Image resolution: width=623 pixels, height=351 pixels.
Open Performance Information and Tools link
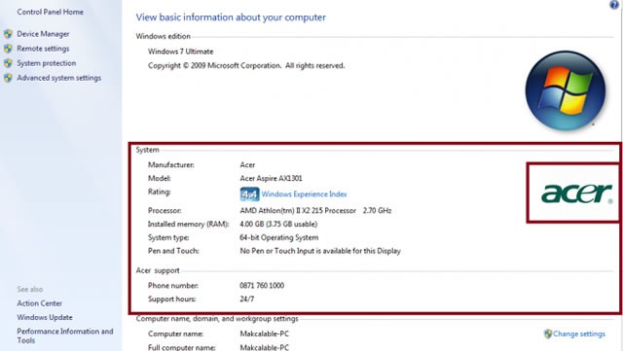65,335
